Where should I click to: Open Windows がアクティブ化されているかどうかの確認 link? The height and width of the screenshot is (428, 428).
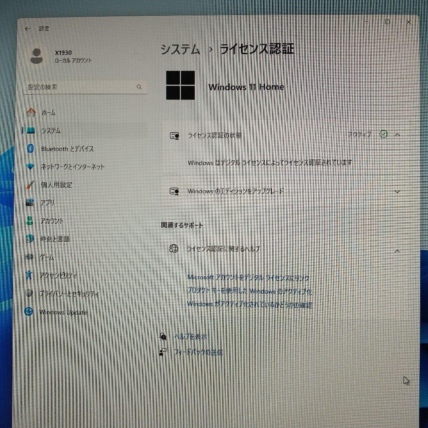pos(250,304)
